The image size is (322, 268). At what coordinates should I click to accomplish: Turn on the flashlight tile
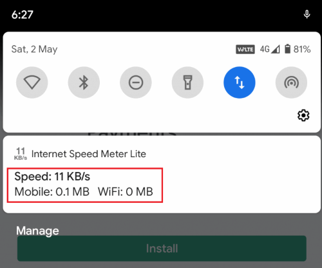pyautogui.click(x=187, y=82)
